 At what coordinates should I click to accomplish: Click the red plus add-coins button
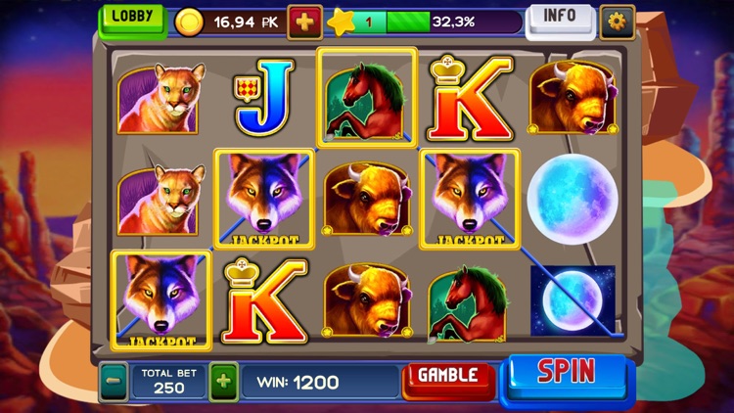coord(304,22)
